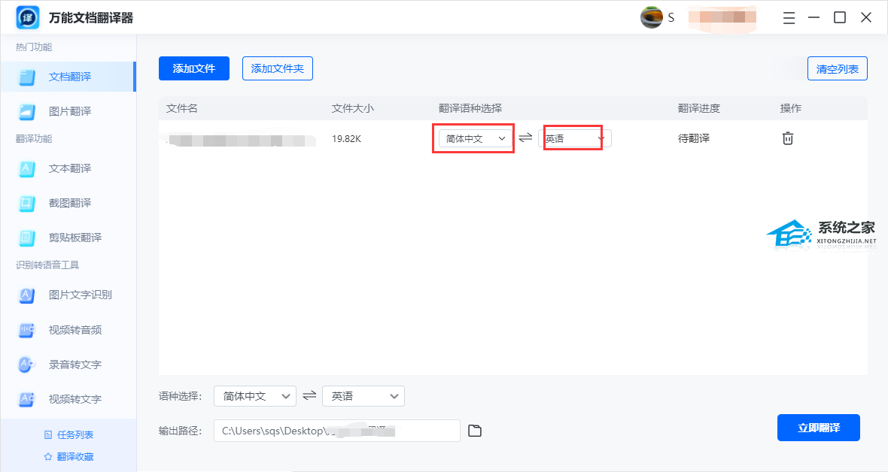
Task: Open the 翻译收藏 link text
Action: coord(75,457)
